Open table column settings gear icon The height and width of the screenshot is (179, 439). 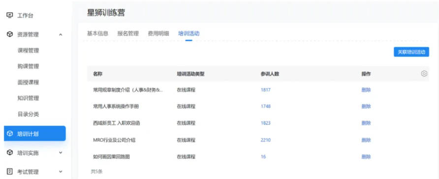tap(424, 74)
